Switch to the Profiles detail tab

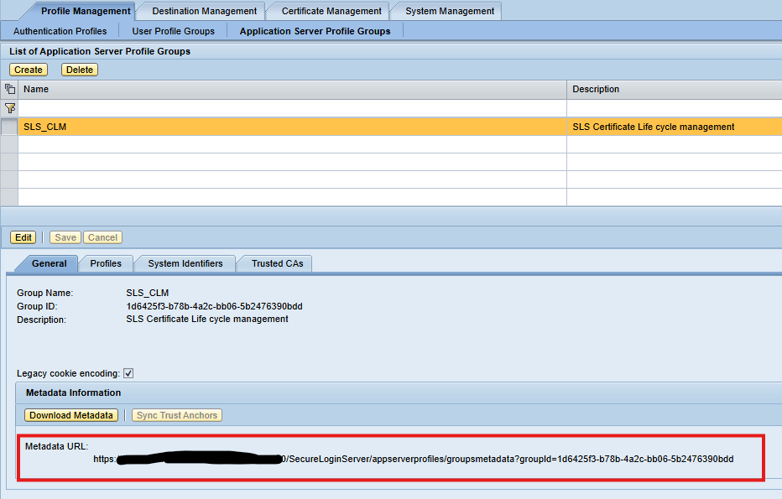pos(106,263)
